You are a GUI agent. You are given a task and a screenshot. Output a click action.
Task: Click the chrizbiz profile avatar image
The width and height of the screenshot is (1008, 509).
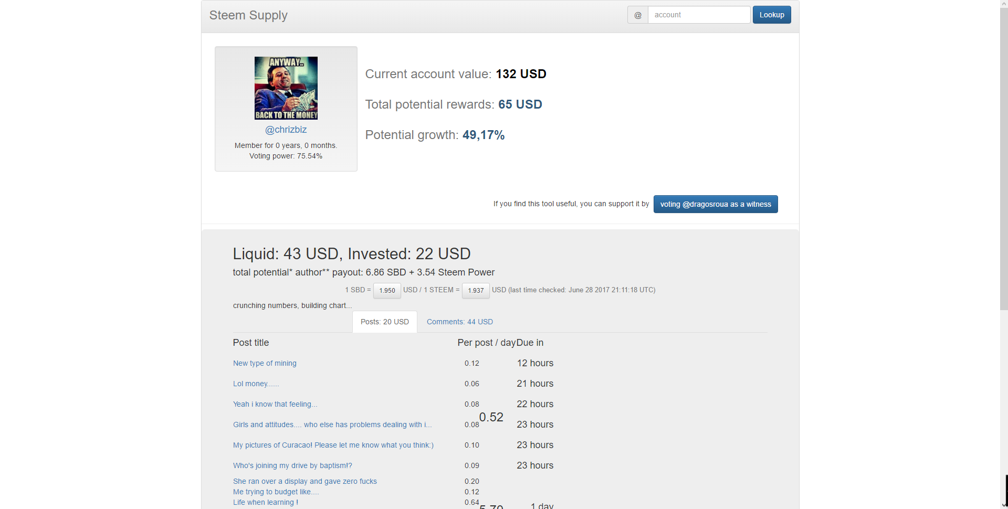[286, 88]
